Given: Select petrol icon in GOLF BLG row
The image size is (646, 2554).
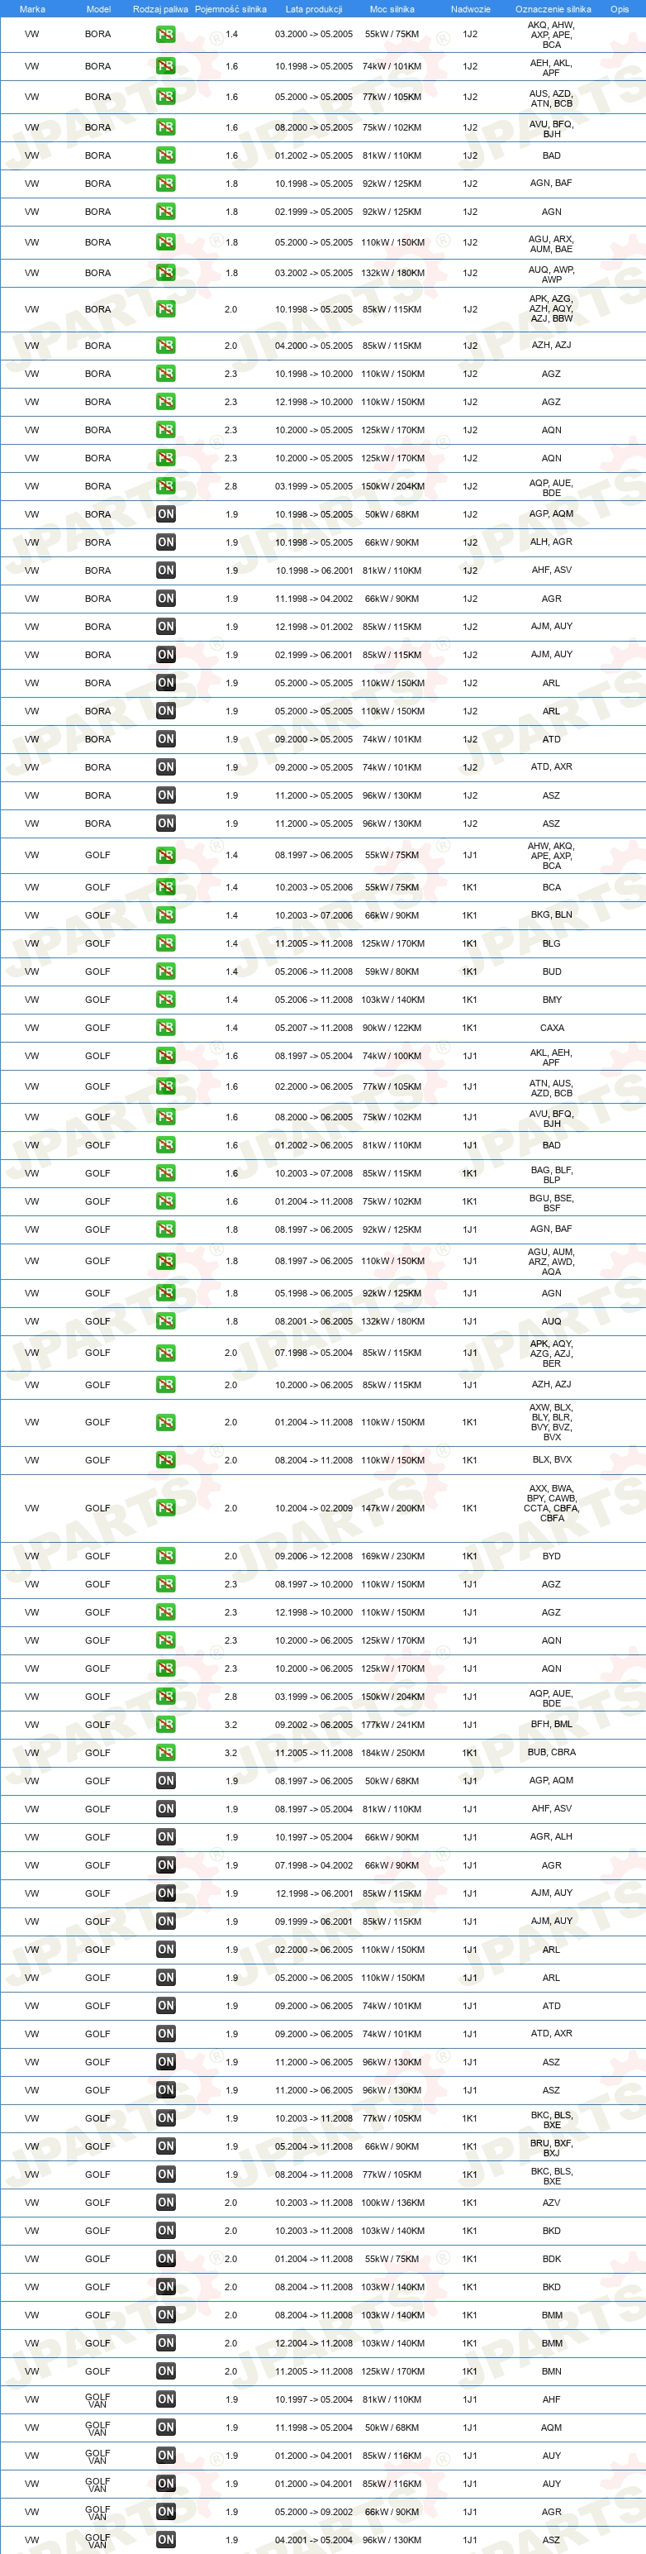Looking at the screenshot, I should [165, 943].
